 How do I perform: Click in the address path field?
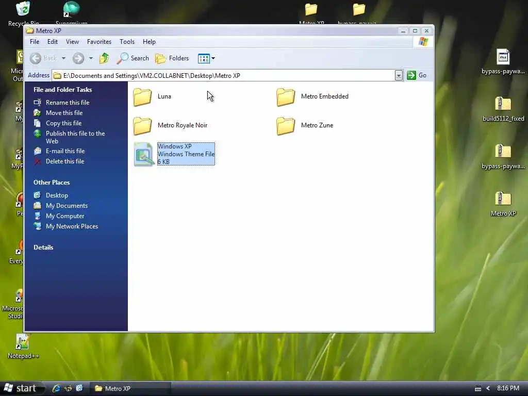(224, 75)
